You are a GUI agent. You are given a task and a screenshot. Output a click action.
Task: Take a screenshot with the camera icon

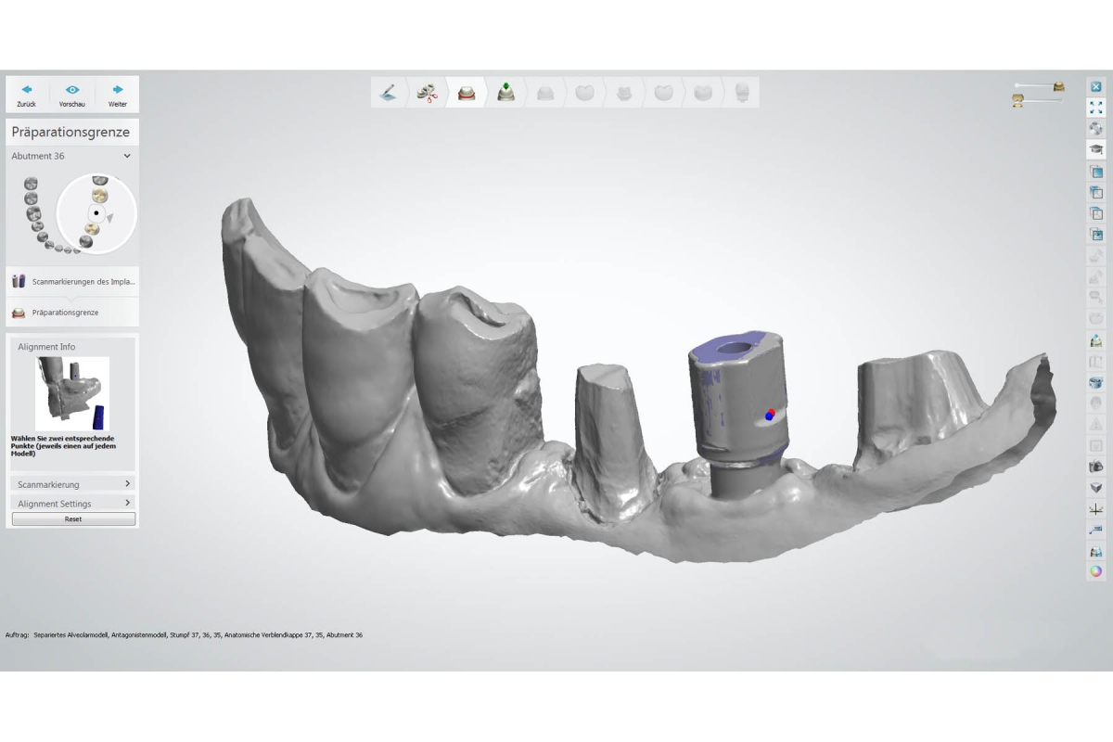pyautogui.click(x=1095, y=467)
